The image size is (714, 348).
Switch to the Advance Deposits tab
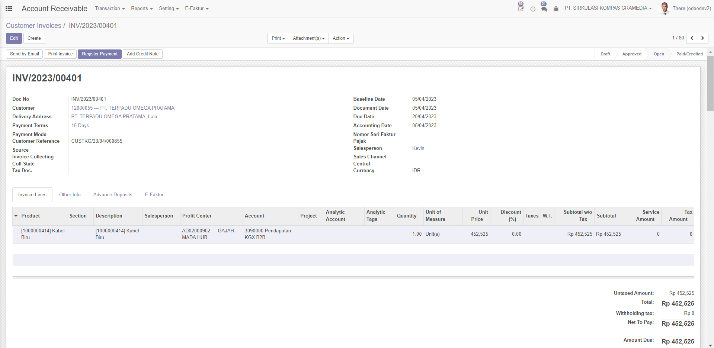113,195
